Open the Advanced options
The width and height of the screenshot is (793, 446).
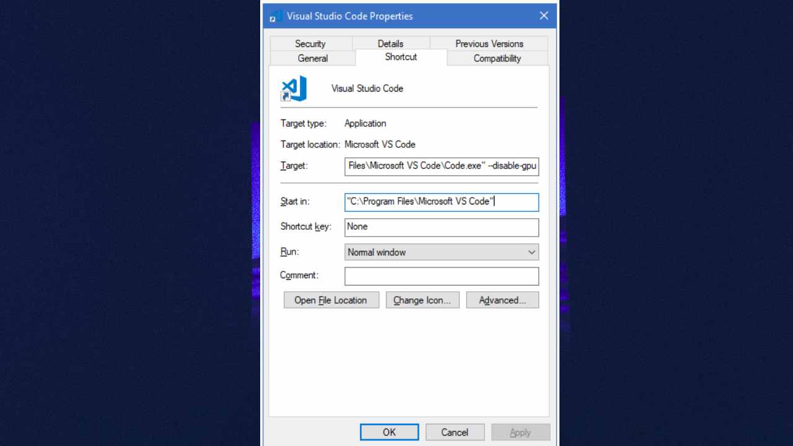(x=502, y=300)
